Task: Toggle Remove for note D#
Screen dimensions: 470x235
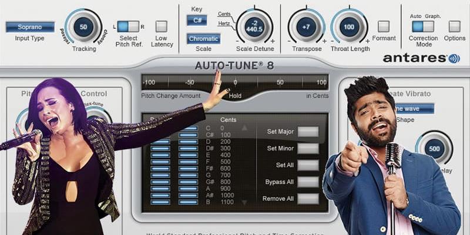Action: tap(188, 149)
